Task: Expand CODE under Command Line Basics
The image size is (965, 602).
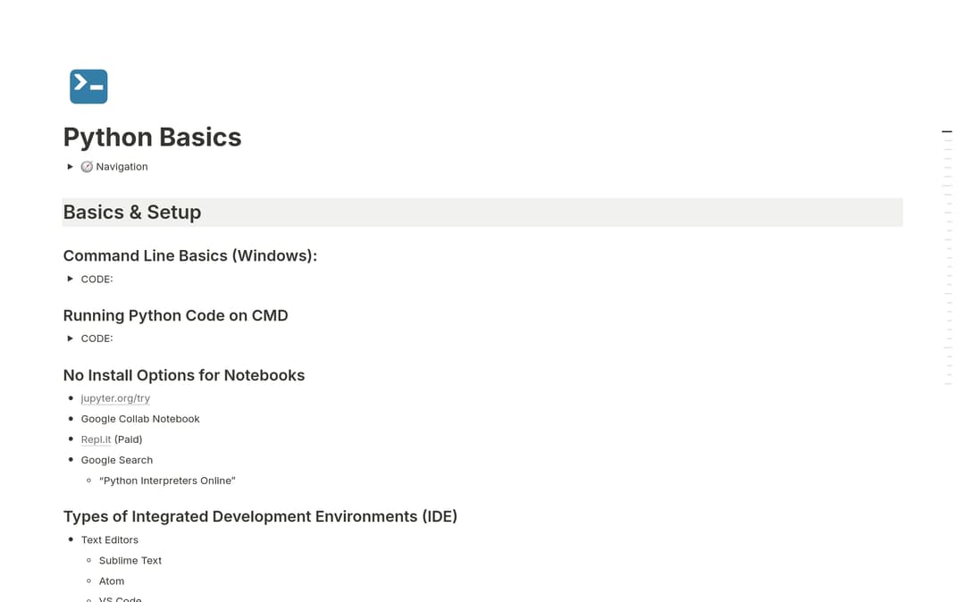Action: 71,279
